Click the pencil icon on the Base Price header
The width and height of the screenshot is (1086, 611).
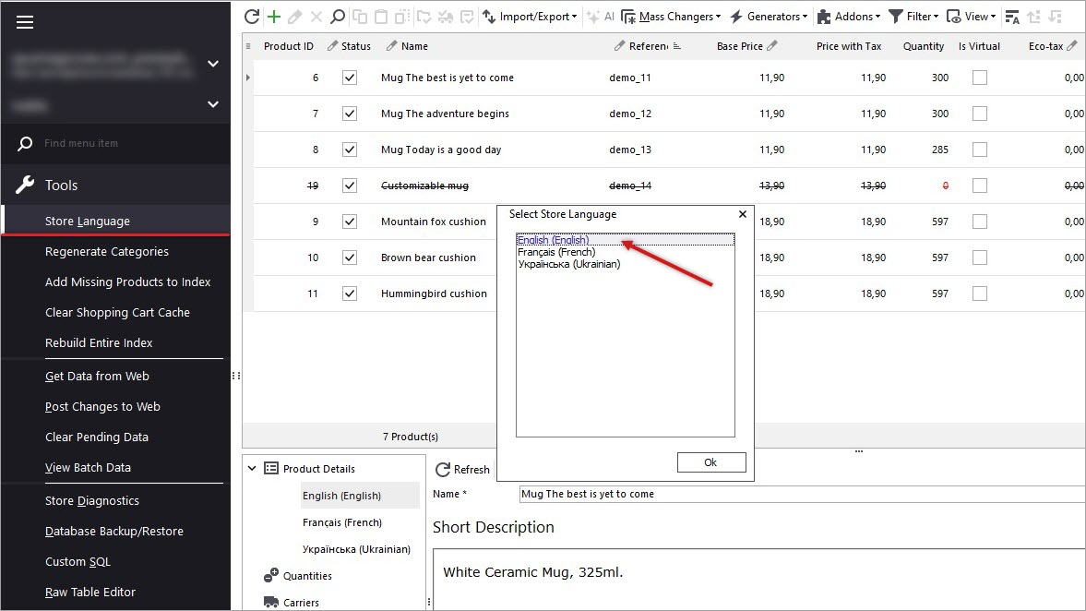click(771, 46)
